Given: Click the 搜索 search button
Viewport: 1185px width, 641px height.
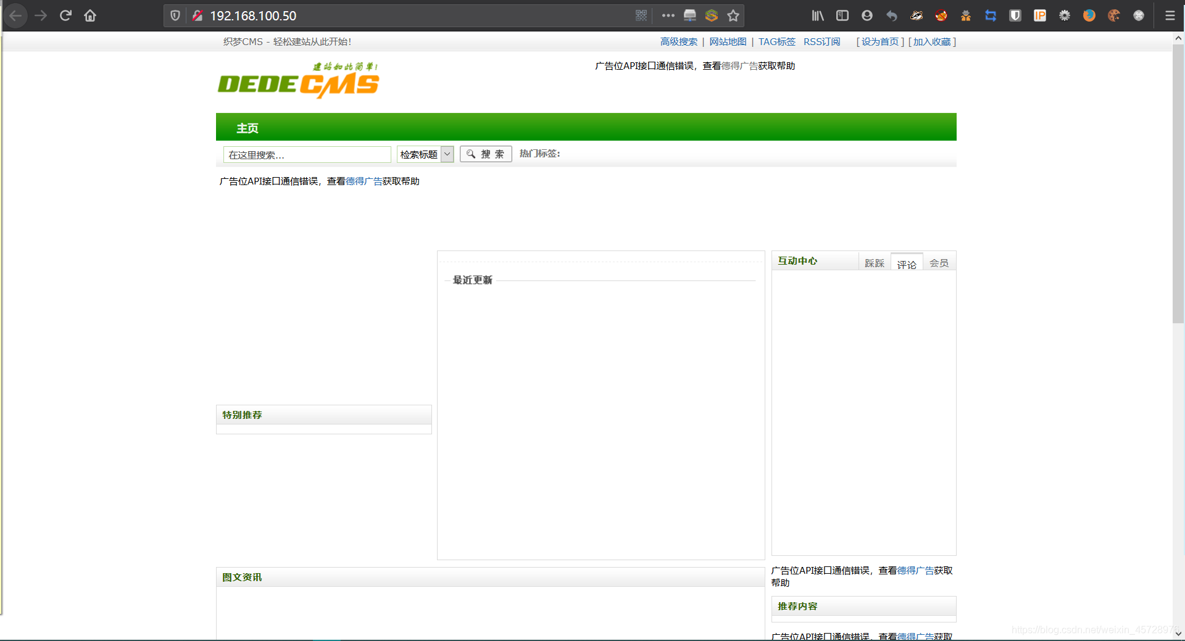Looking at the screenshot, I should (x=486, y=154).
